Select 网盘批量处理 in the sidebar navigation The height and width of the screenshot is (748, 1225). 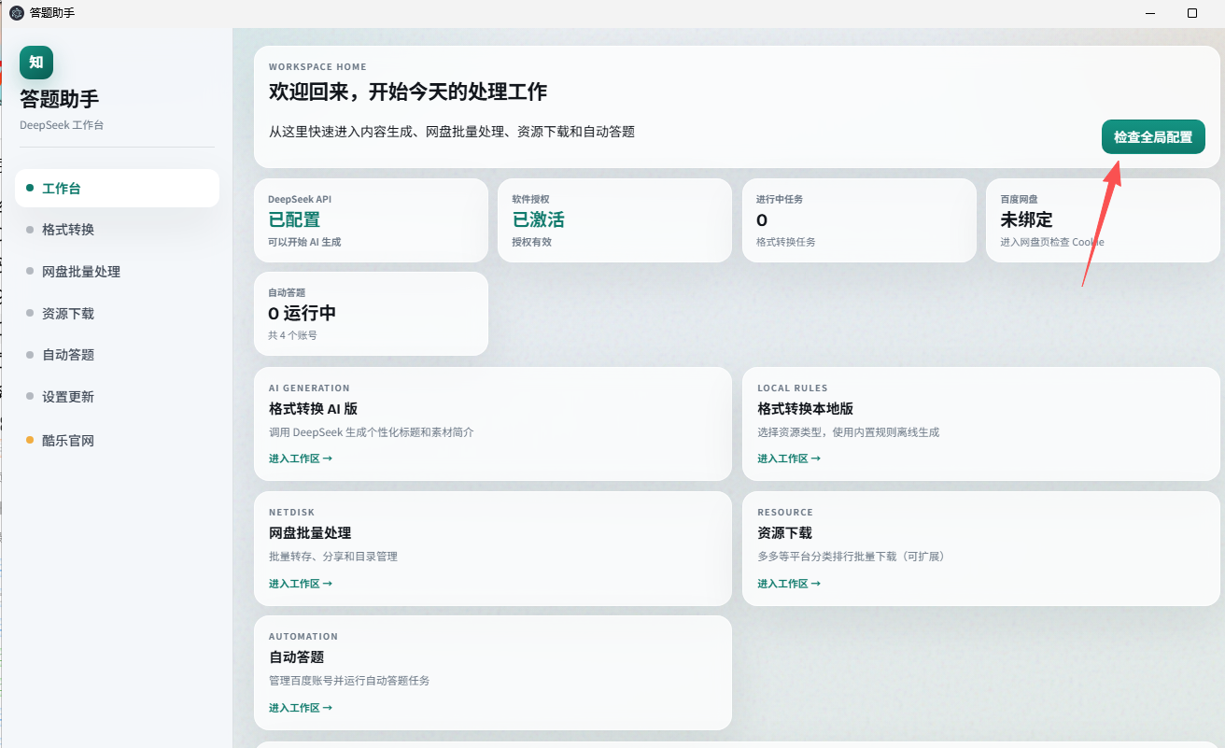pos(117,272)
